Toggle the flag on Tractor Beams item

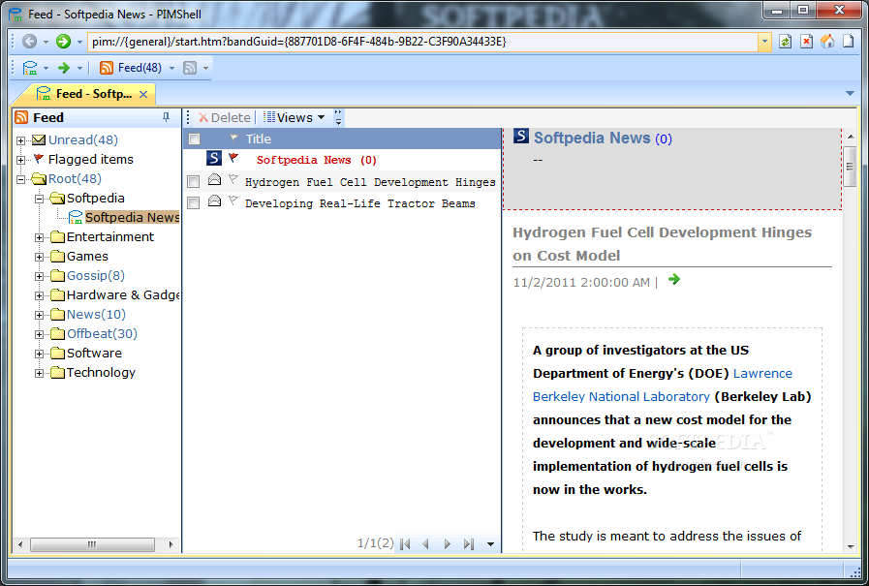233,201
